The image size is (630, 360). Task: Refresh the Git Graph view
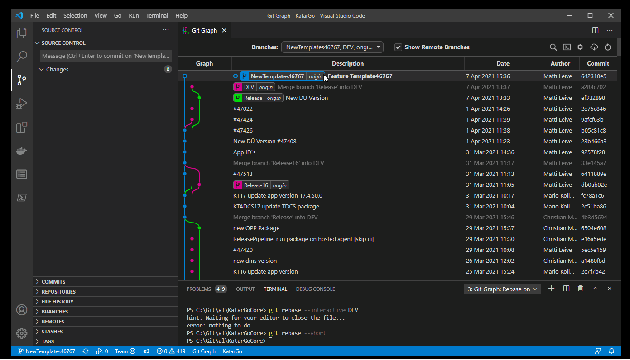pyautogui.click(x=608, y=47)
